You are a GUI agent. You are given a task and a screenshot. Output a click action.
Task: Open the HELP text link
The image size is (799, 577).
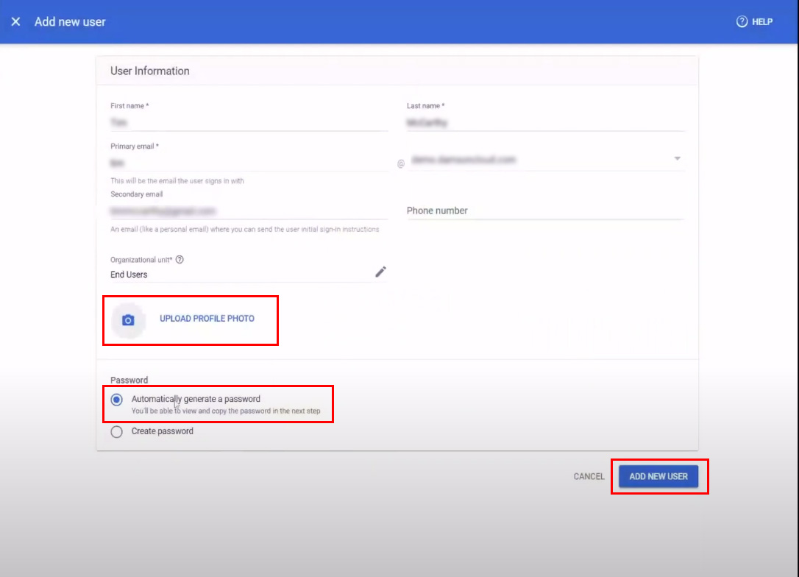click(762, 22)
